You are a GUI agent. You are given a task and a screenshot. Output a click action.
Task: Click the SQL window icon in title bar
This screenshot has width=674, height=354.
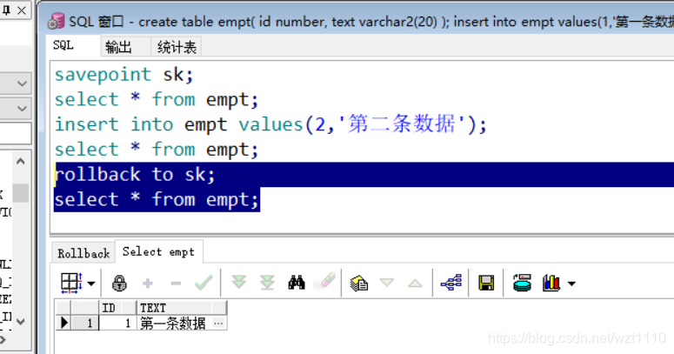coord(56,21)
